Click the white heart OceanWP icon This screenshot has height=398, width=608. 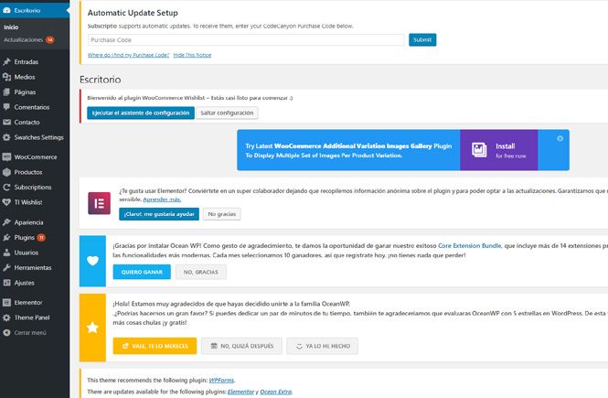pyautogui.click(x=92, y=261)
